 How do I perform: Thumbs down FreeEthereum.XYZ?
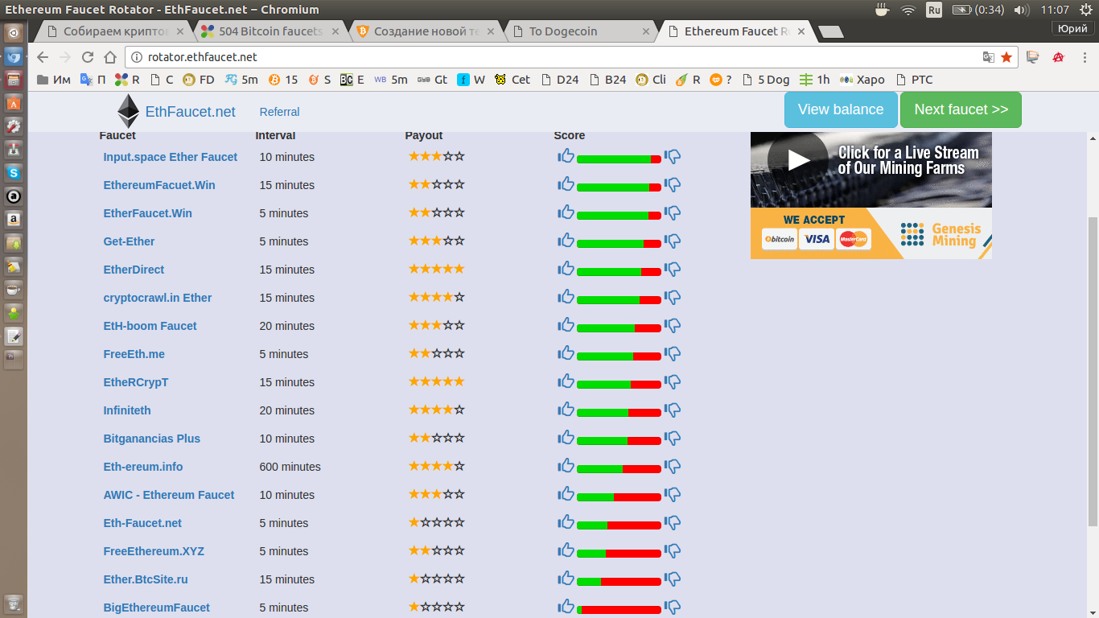coord(673,551)
